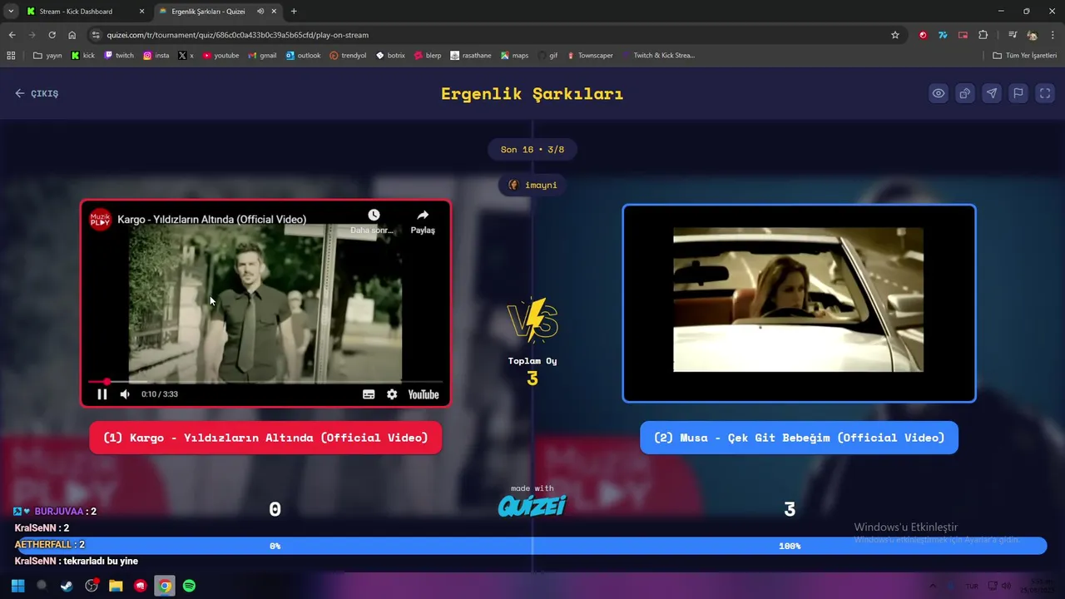1065x599 pixels.
Task: Mute the Kargo video volume
Action: pyautogui.click(x=125, y=394)
